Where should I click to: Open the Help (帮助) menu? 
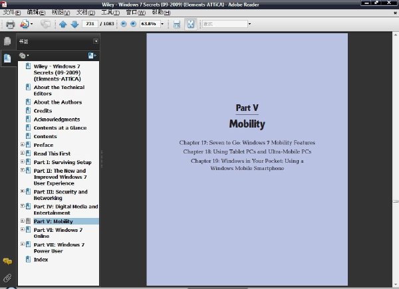tap(161, 13)
